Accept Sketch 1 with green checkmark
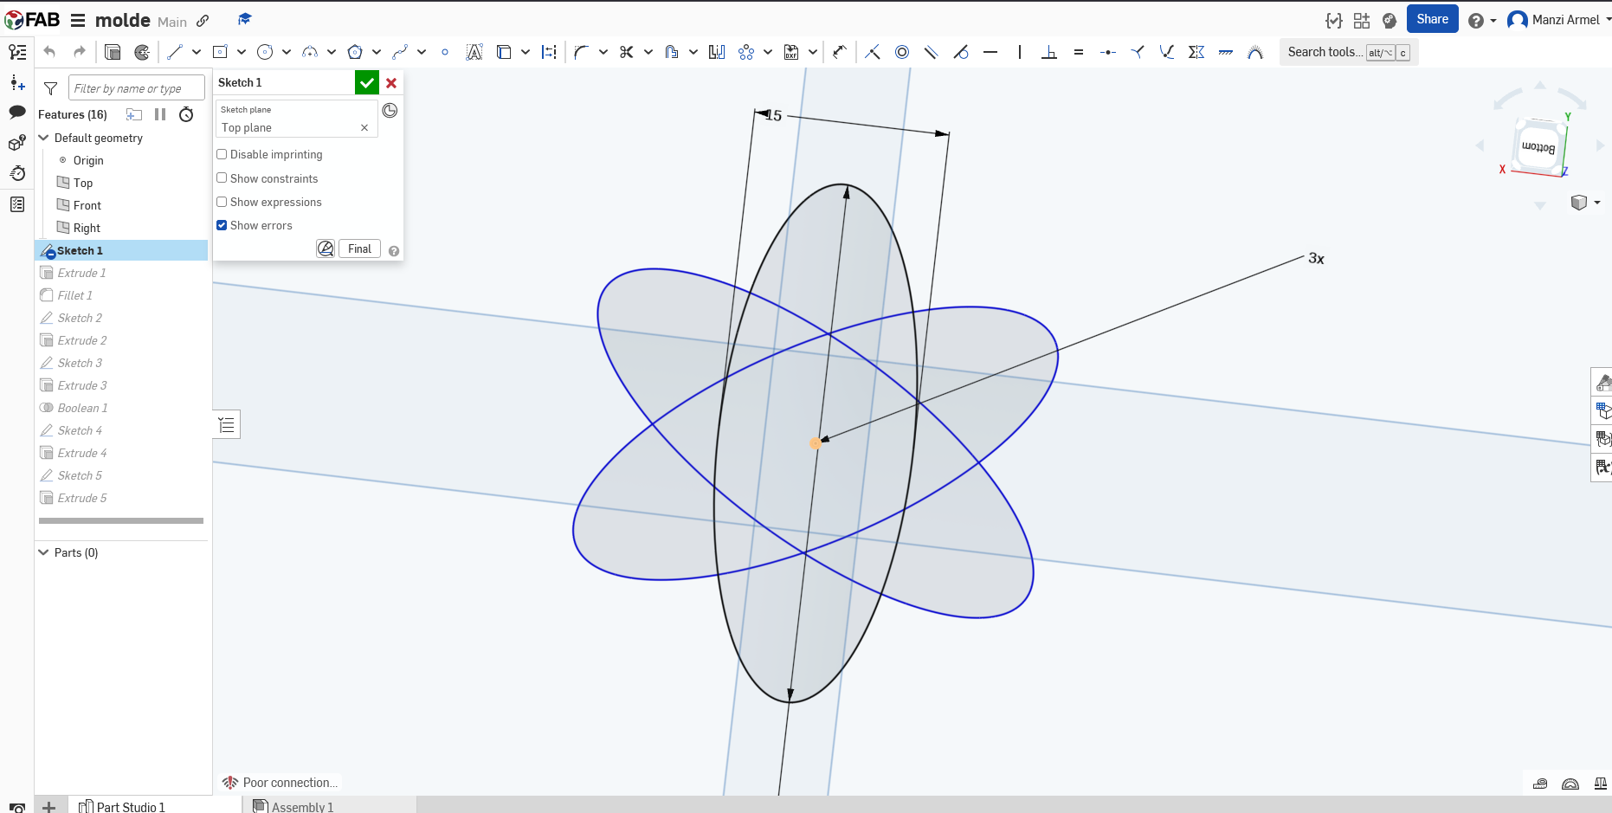This screenshot has width=1612, height=813. point(367,82)
